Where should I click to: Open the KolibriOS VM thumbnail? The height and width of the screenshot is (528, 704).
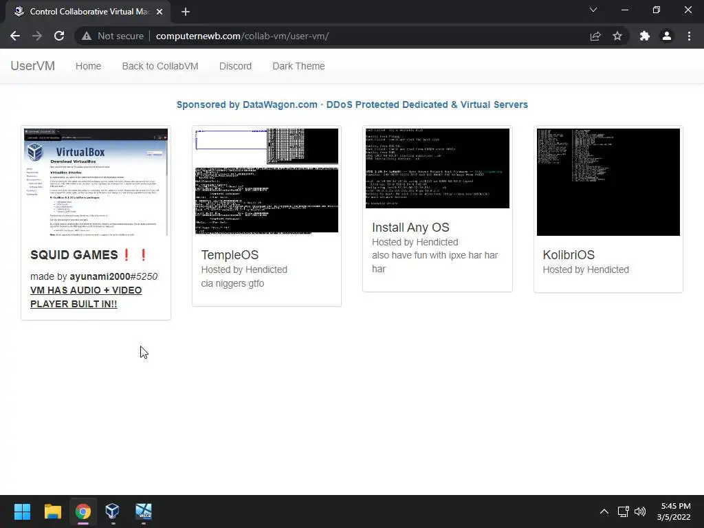pyautogui.click(x=608, y=181)
